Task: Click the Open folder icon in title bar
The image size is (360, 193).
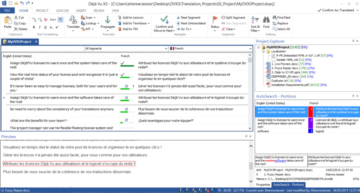Action: [16, 3]
